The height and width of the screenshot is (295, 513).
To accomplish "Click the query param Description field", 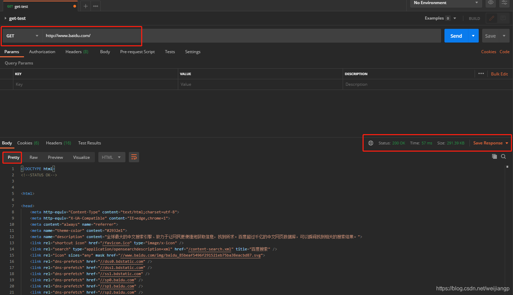I will point(428,84).
